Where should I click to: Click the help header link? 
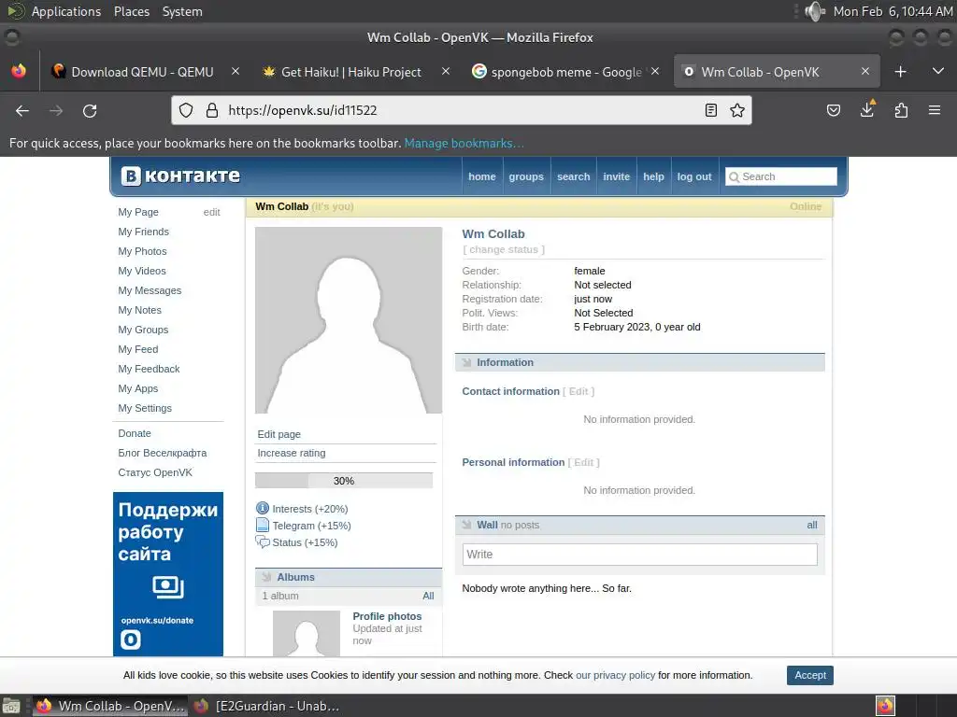click(x=653, y=176)
